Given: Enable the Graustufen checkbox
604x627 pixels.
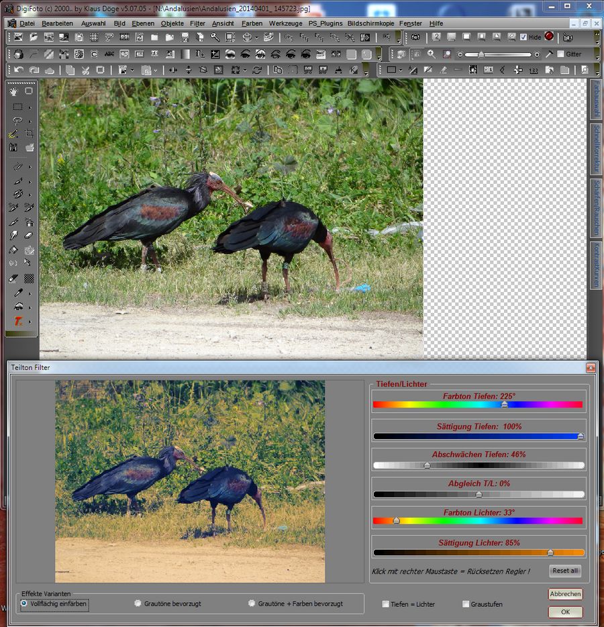Looking at the screenshot, I should pos(466,604).
